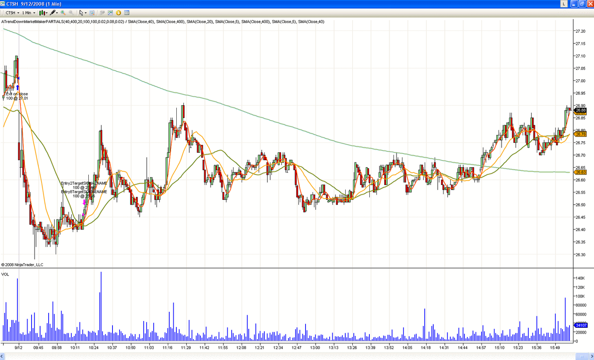This screenshot has width=594, height=360.
Task: Click the horizontal scrollbar right arrow
Action: tap(591, 357)
